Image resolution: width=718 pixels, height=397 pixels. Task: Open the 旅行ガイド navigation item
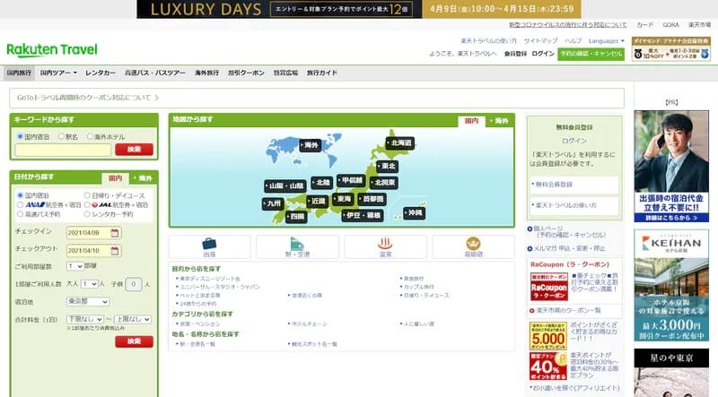pyautogui.click(x=322, y=73)
